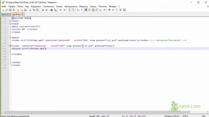This screenshot has height=117, width=209.
Task: Print the document using the printer icon
Action: (x=25, y=10)
